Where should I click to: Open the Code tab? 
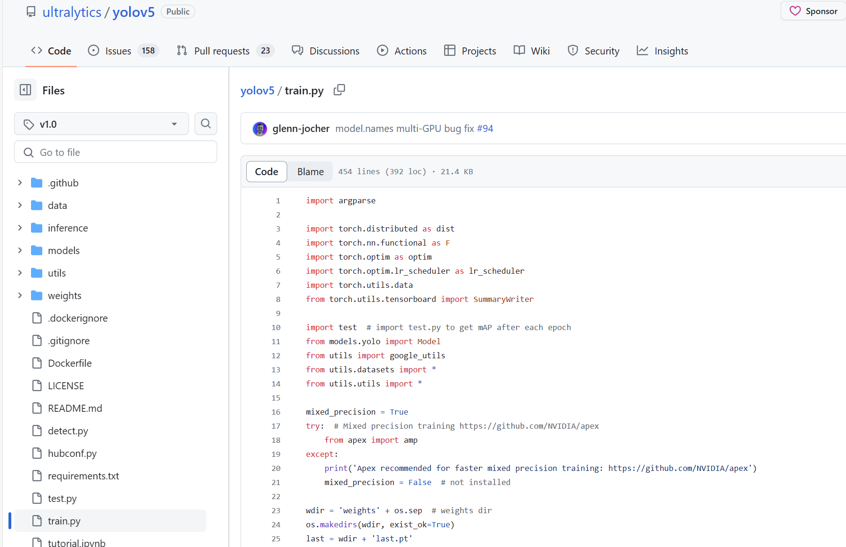point(51,51)
